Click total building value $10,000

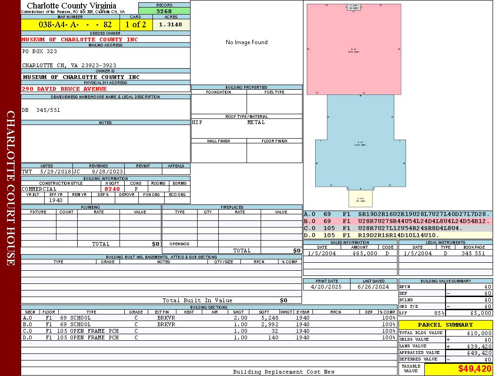(x=479, y=333)
